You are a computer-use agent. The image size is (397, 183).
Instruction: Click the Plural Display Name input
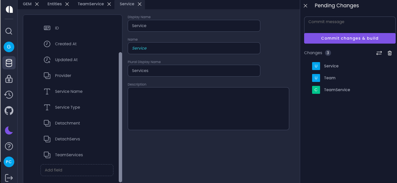pos(194,71)
